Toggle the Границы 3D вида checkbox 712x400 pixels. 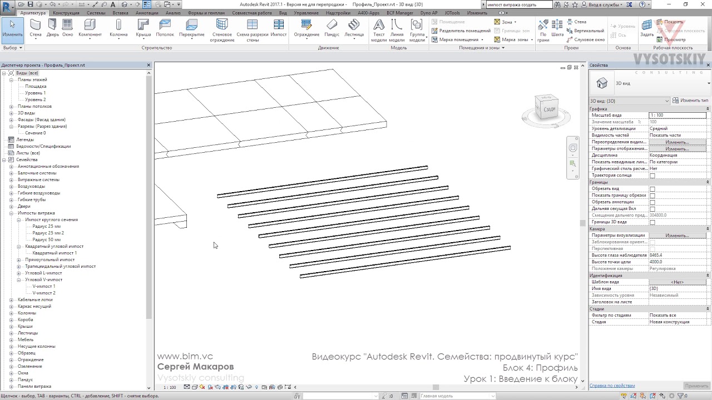point(652,222)
